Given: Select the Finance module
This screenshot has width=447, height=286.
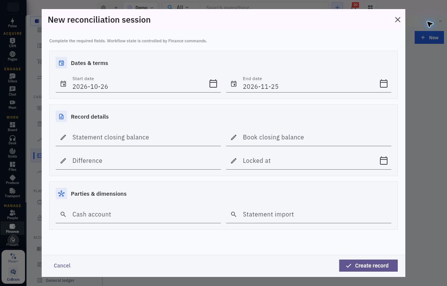Looking at the screenshot, I should pos(12,228).
